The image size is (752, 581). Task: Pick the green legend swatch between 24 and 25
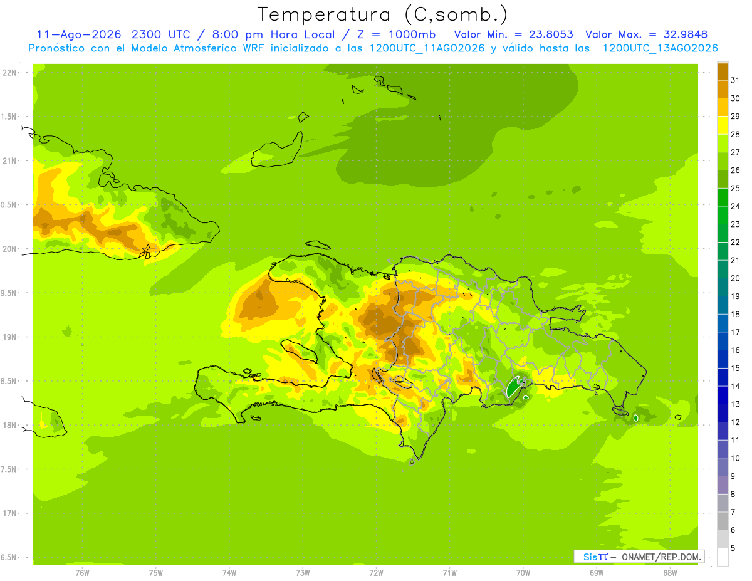pos(723,197)
